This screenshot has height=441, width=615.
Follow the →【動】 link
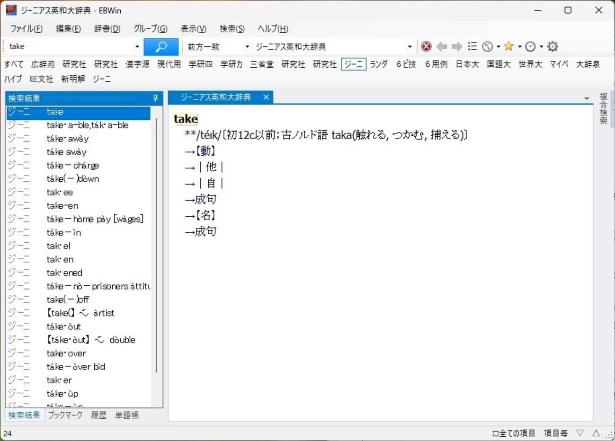(200, 151)
